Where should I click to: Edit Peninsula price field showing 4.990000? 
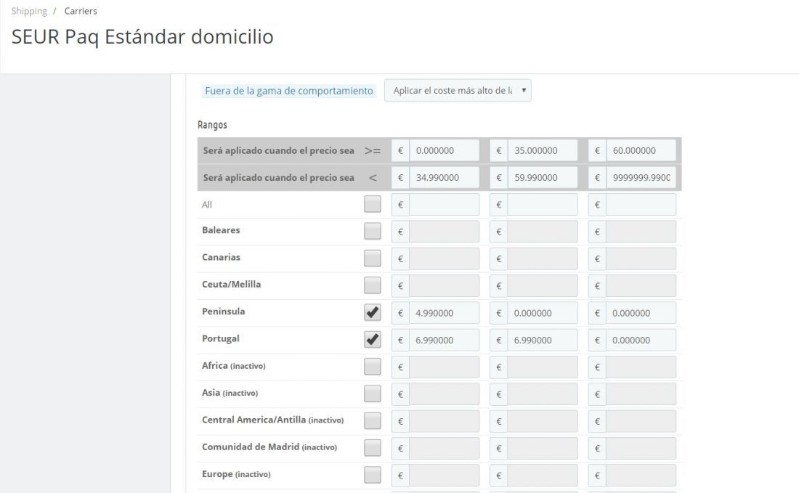coord(444,313)
